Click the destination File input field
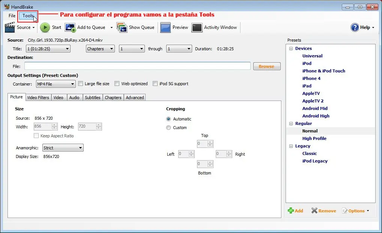 coord(137,66)
